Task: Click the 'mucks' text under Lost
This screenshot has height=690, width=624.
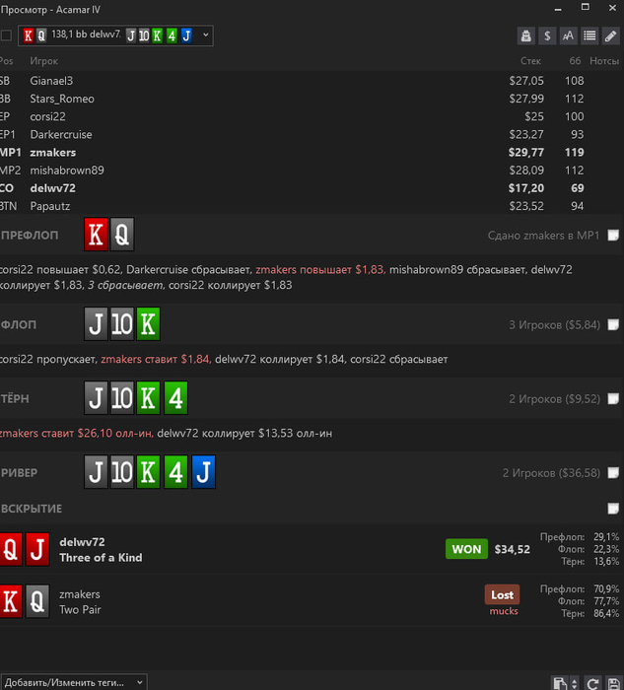Action: [x=504, y=611]
